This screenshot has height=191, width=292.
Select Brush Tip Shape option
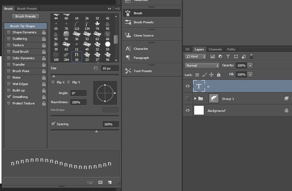25,26
